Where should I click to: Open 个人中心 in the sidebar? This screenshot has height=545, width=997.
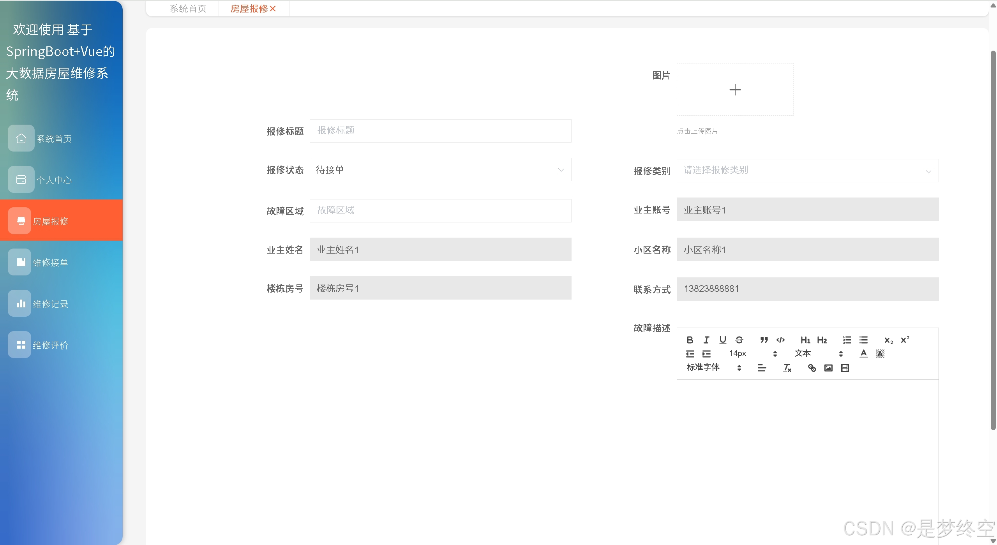tap(54, 180)
